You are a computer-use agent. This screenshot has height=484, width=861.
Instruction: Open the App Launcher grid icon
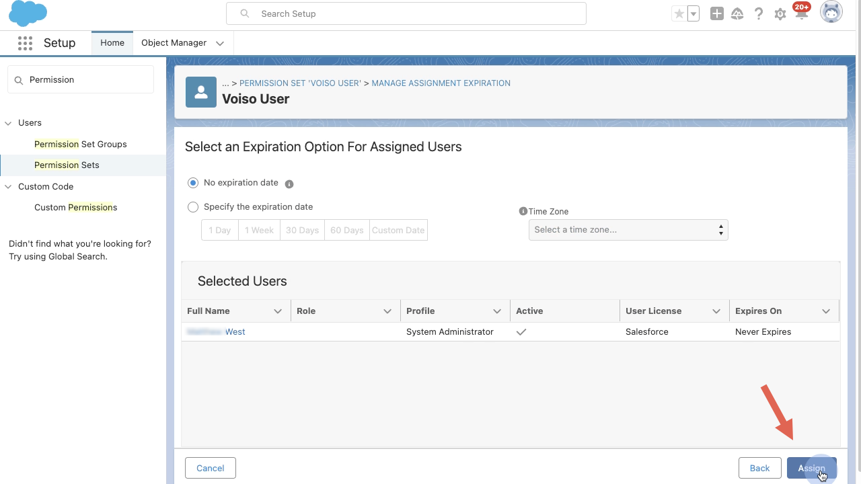click(x=25, y=43)
